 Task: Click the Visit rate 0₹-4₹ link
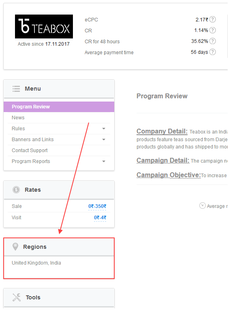100,218
